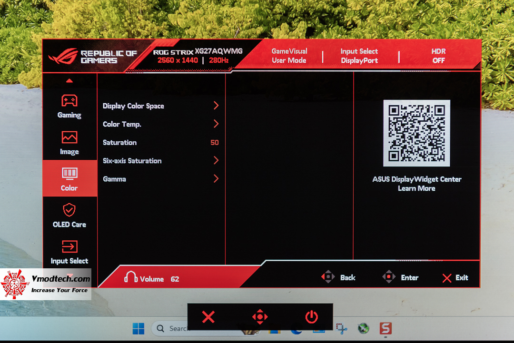Click the Back joystick icon
The height and width of the screenshot is (343, 514).
[x=328, y=277]
